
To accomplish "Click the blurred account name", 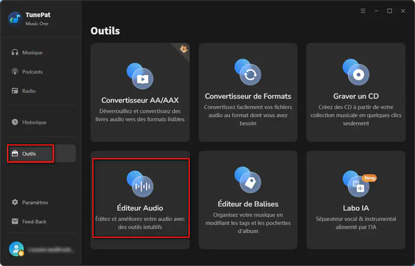I will tap(50, 249).
